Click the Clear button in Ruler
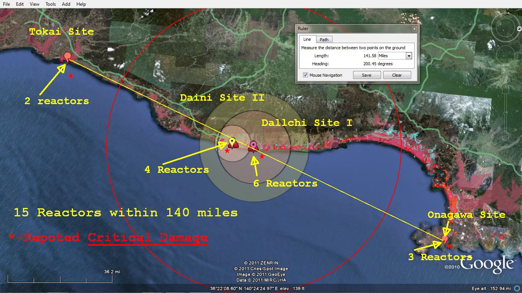This screenshot has height=293, width=522. (x=397, y=75)
